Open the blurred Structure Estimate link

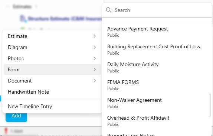point(65,19)
